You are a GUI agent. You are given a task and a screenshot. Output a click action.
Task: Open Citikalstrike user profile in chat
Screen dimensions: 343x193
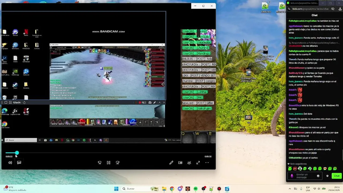click(x=296, y=158)
